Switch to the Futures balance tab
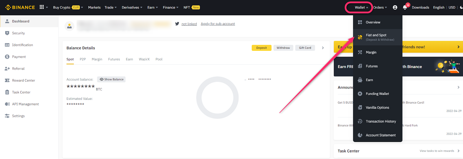 (114, 59)
